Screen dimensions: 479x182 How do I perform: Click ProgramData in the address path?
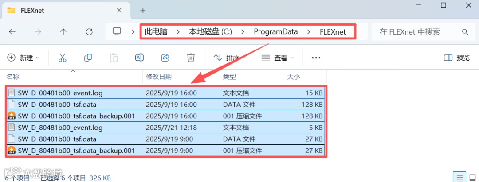click(x=276, y=32)
